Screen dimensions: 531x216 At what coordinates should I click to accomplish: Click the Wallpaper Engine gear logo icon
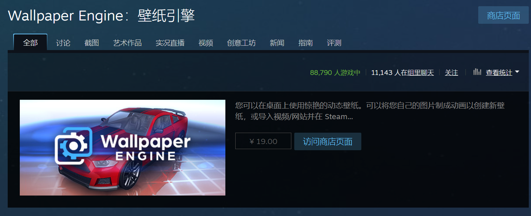pyautogui.click(x=73, y=146)
